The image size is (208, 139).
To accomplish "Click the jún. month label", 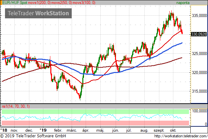I will [116, 130].
